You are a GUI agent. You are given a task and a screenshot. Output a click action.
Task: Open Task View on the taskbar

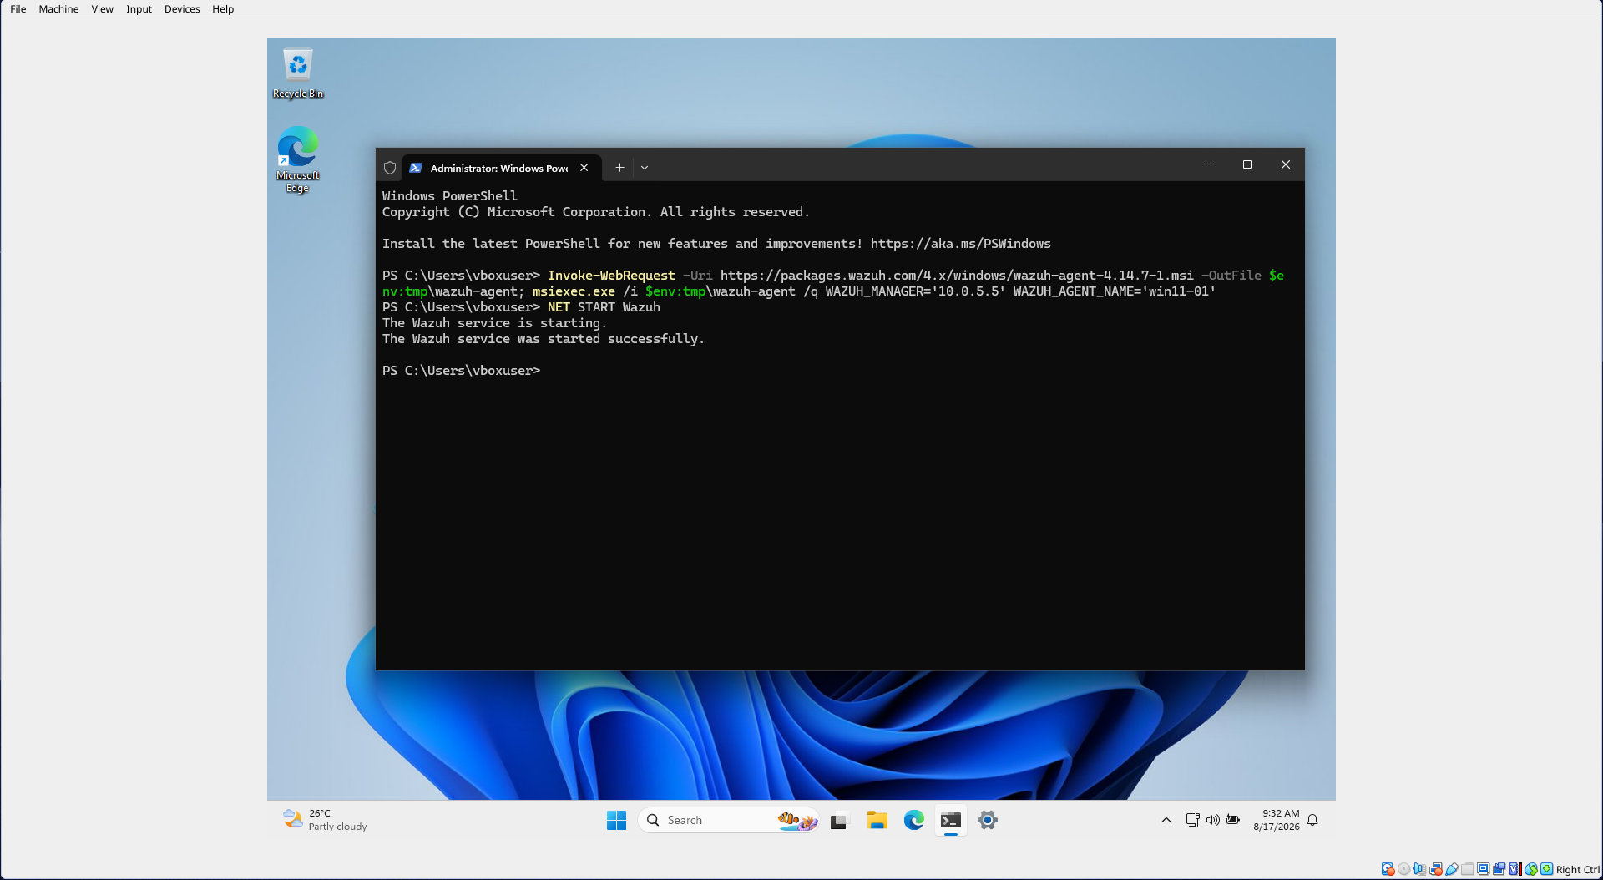[839, 821]
